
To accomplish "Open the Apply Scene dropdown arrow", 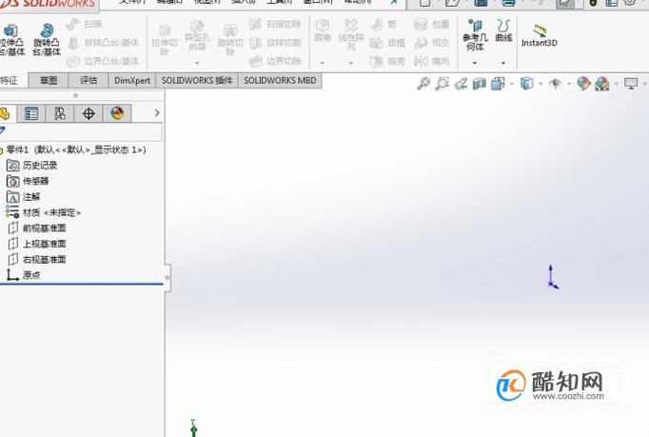I will pos(617,84).
